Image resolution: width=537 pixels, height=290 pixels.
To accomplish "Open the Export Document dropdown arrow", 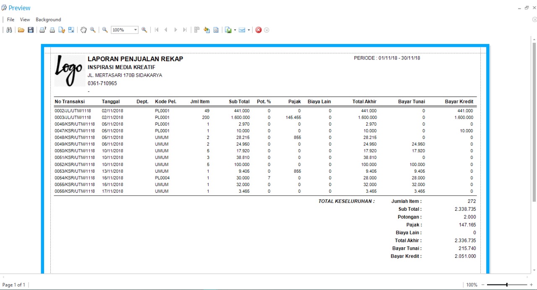I will (x=235, y=30).
